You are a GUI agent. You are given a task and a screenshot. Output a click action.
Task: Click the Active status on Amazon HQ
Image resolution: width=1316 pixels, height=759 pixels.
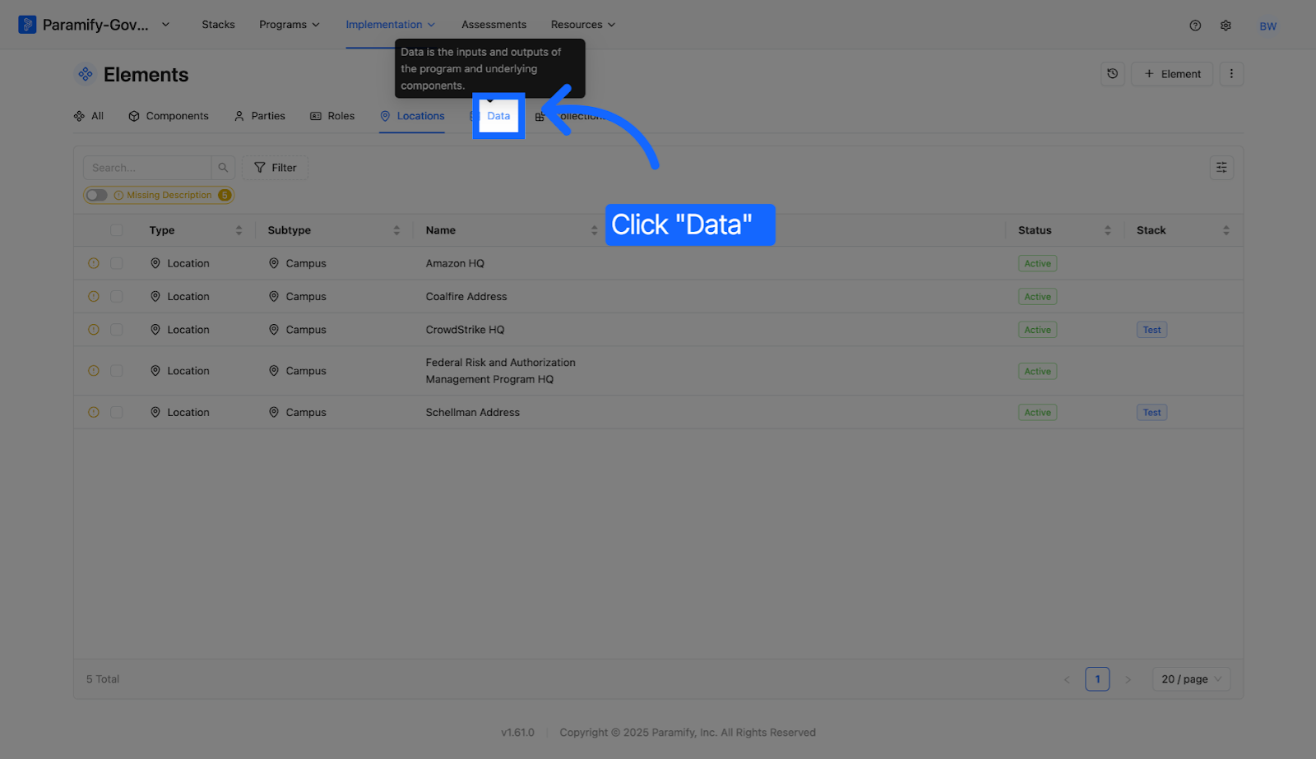pos(1037,264)
